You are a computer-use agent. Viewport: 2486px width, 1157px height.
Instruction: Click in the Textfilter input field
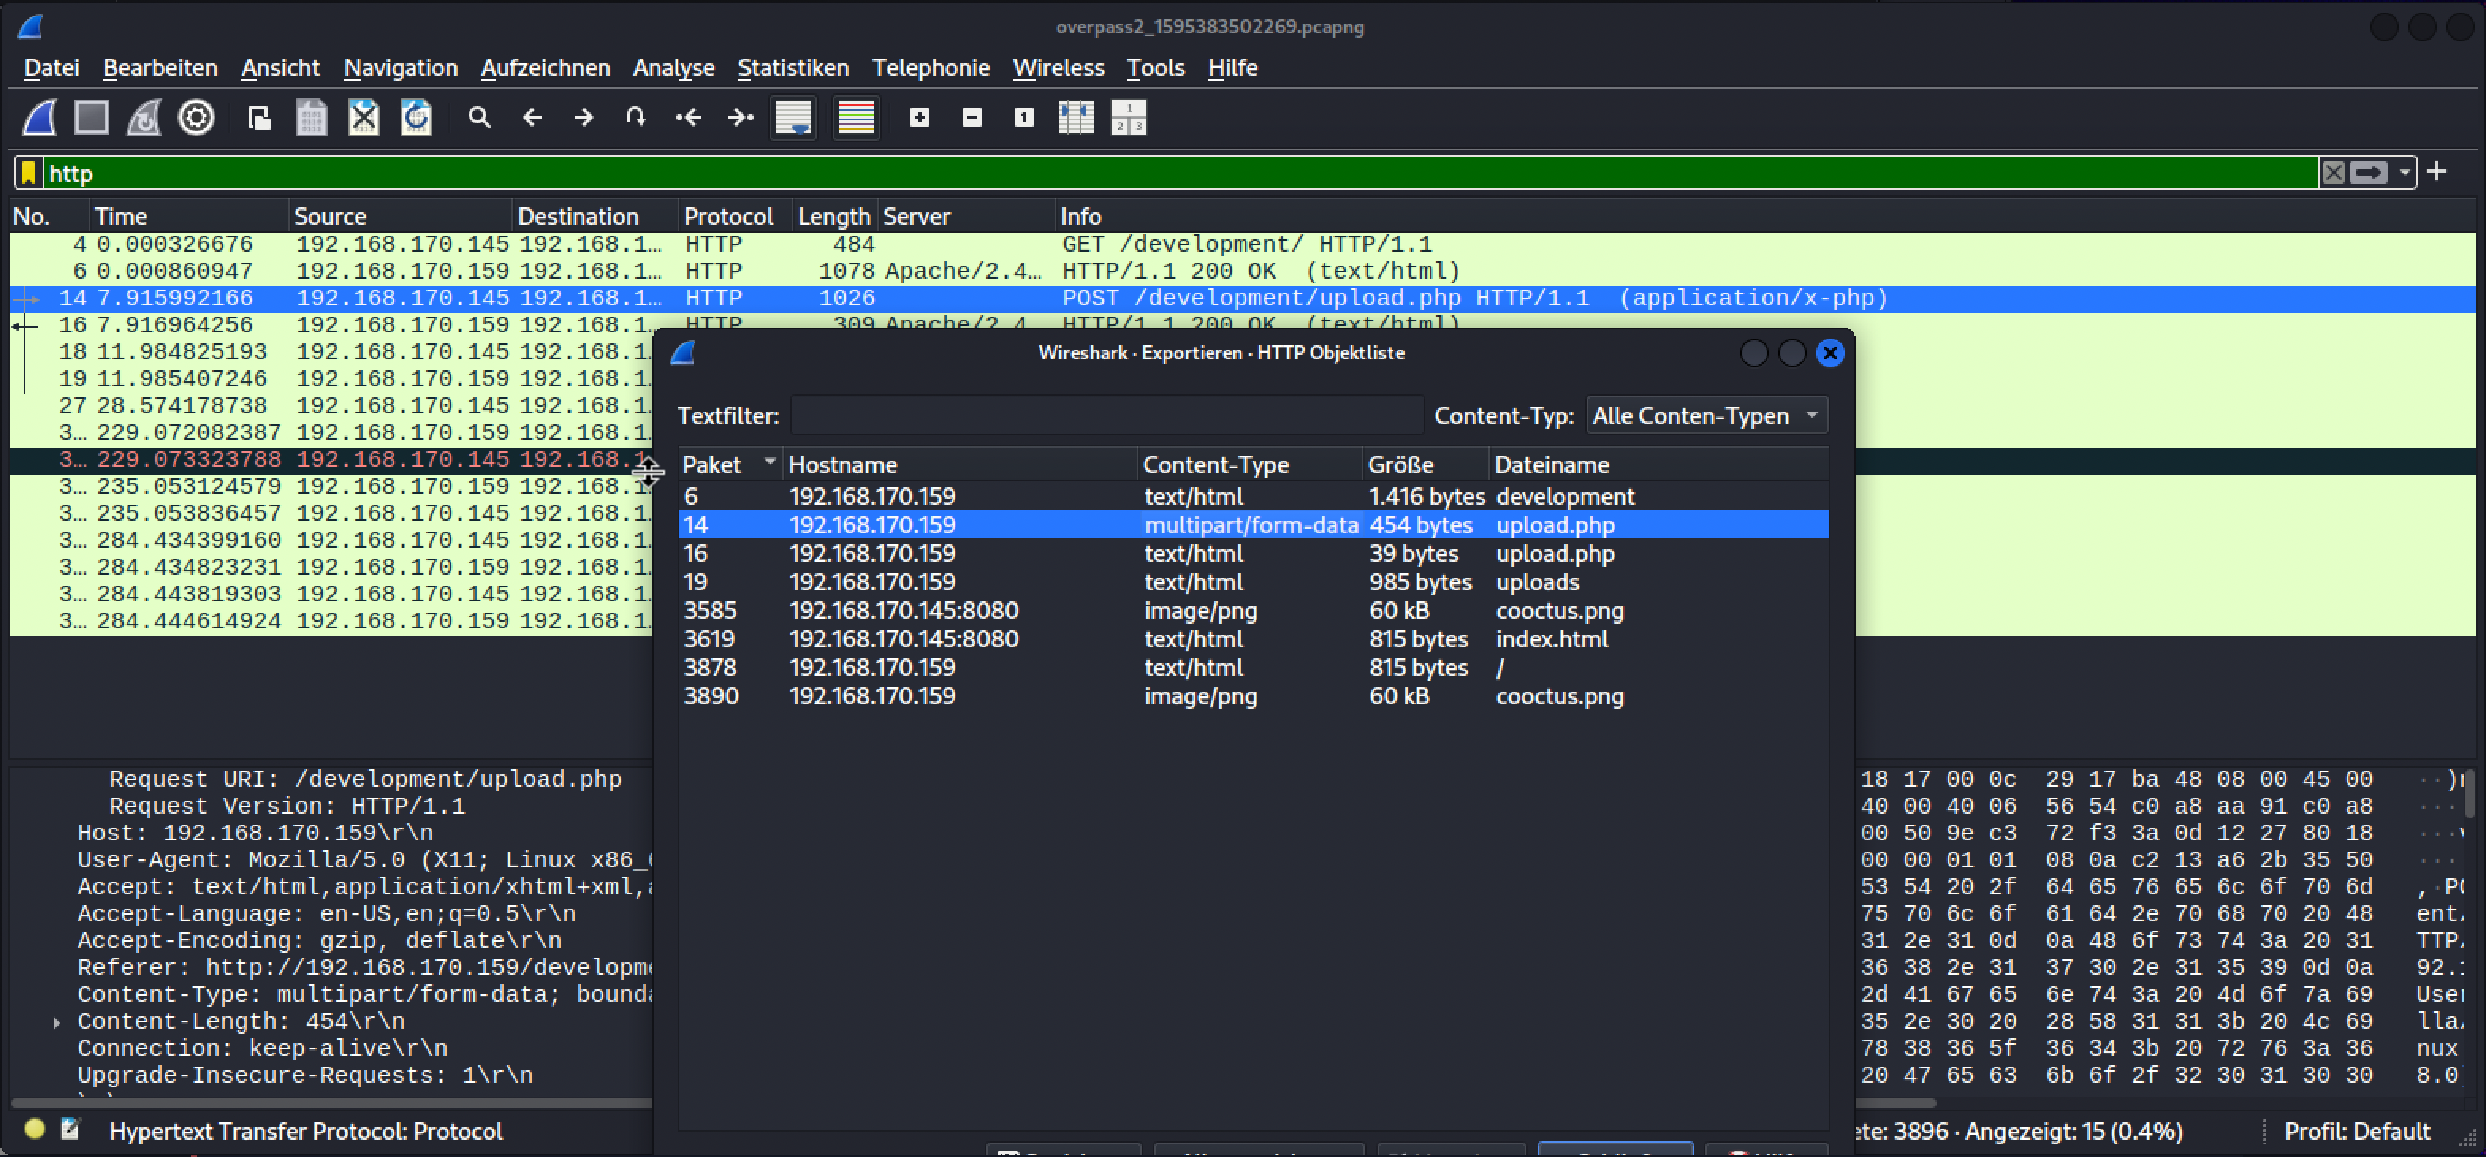(x=1107, y=416)
